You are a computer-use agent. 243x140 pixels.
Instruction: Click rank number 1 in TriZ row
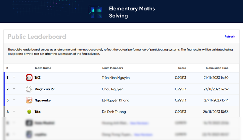tap(7, 78)
